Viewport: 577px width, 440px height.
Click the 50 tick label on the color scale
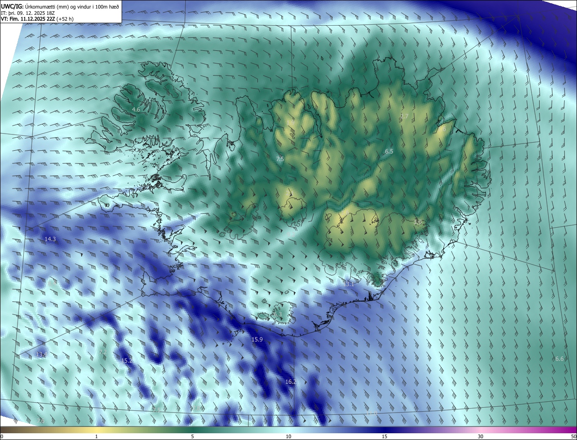pos(573,436)
